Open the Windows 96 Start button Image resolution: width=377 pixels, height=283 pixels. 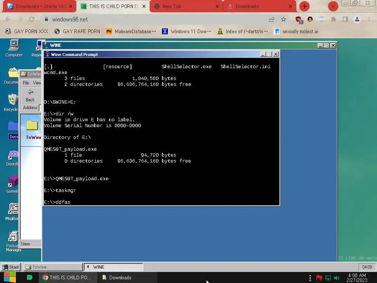pyautogui.click(x=11, y=267)
